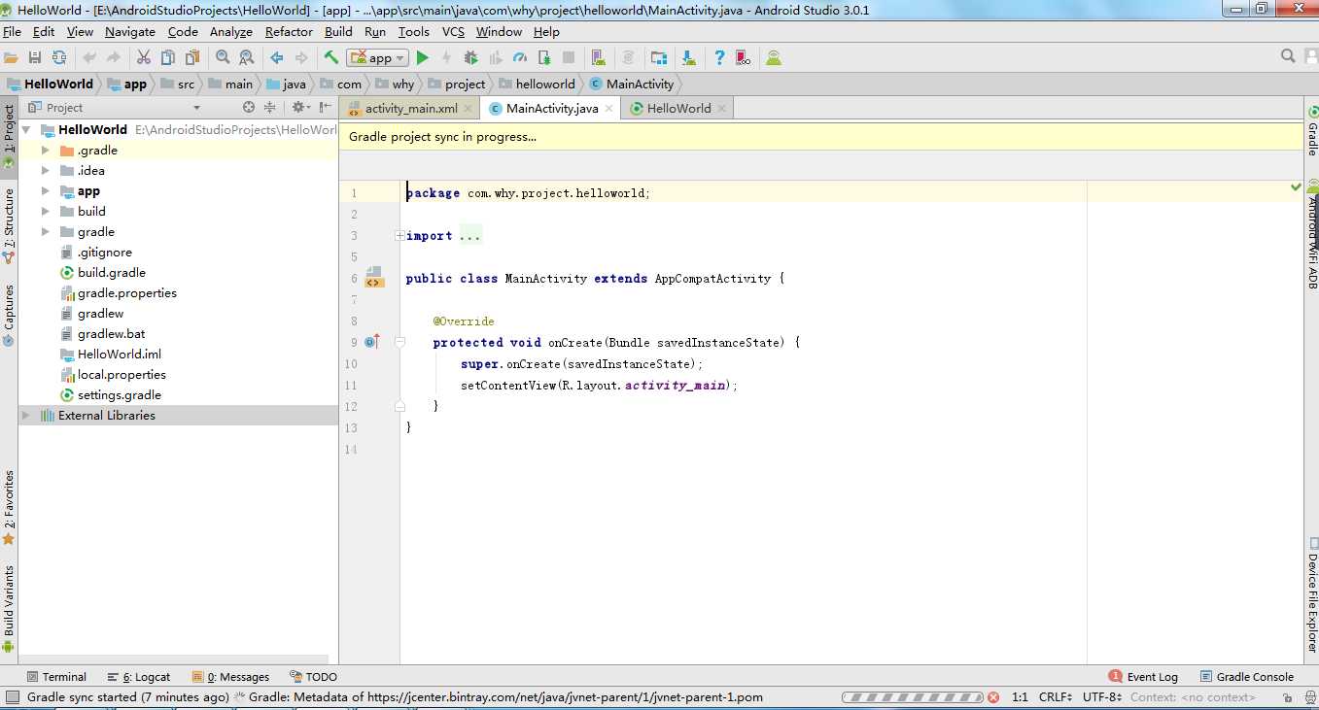The image size is (1319, 710).
Task: Open the Refactor menu
Action: 289,32
